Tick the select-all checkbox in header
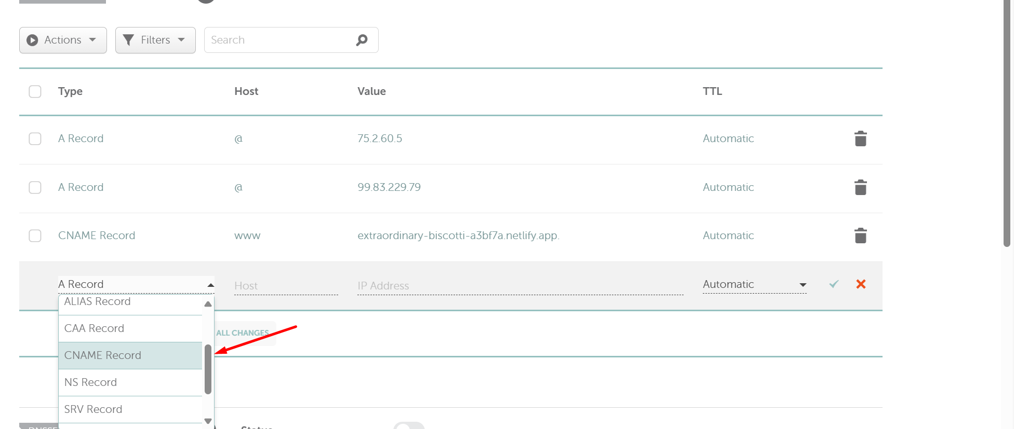 click(x=35, y=91)
